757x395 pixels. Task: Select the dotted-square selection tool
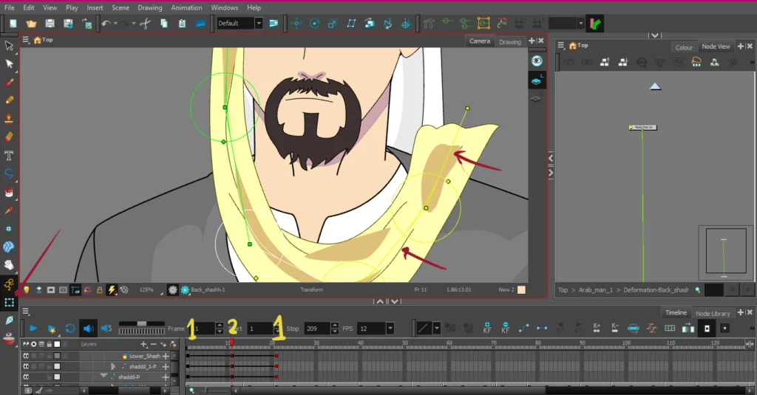coord(9,303)
